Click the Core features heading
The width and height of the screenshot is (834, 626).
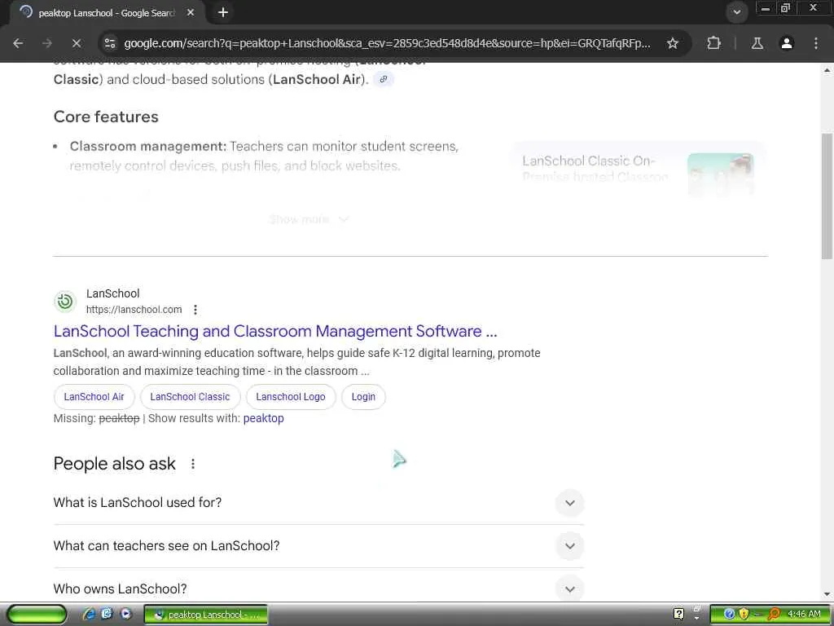(x=106, y=117)
